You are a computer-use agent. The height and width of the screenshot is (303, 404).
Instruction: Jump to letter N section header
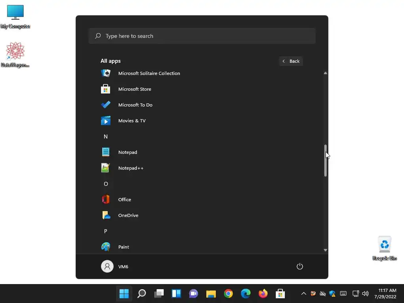point(106,137)
